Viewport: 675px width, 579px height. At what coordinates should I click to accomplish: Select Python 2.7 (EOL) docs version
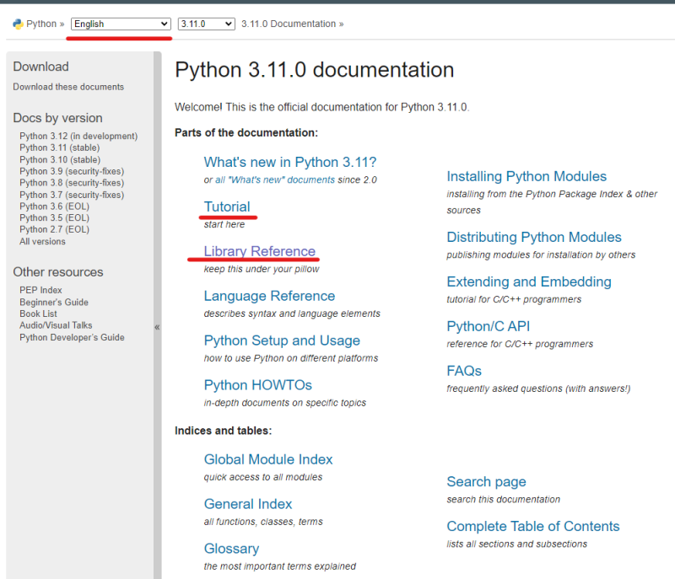[x=55, y=229]
